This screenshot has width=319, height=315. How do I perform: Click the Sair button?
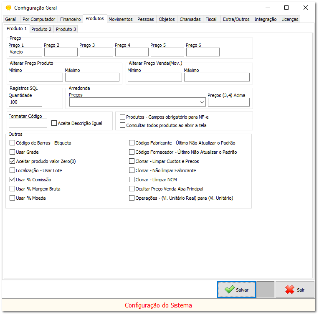tap(295, 290)
